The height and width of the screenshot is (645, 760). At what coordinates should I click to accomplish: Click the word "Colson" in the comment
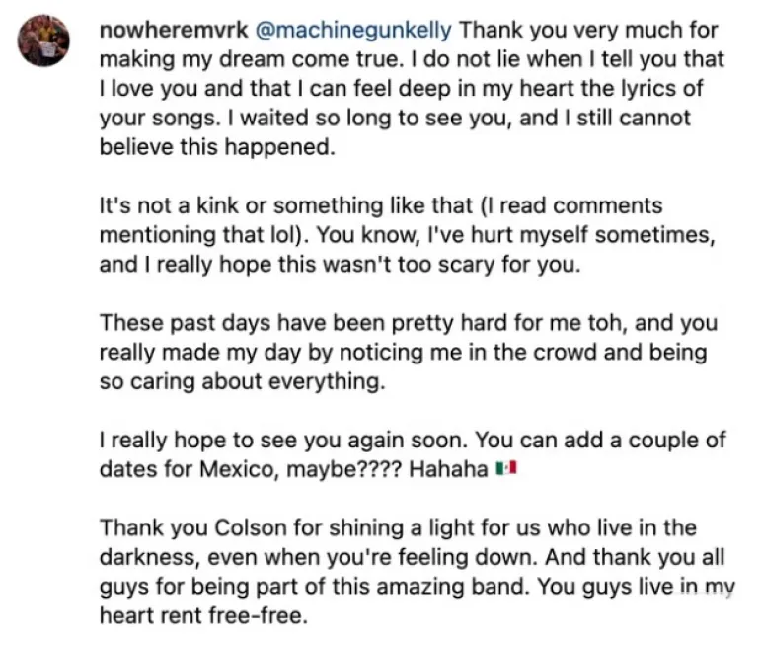[x=215, y=528]
